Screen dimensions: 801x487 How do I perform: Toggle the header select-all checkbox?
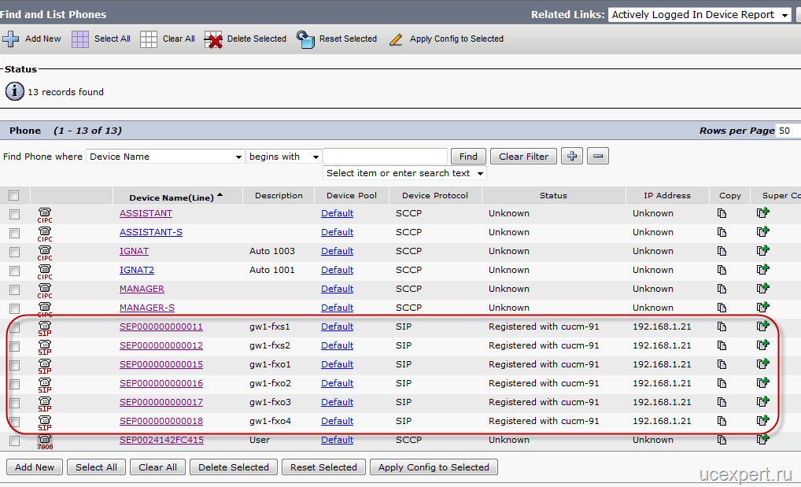14,195
